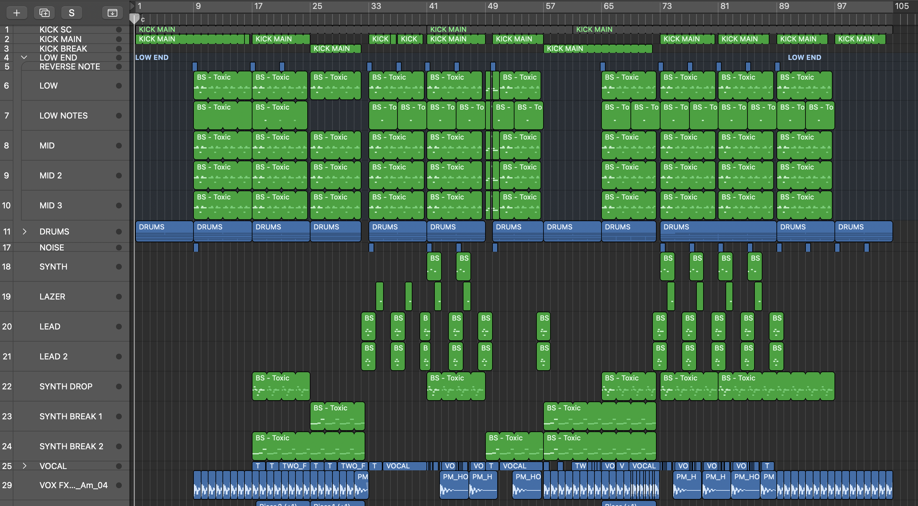Select first BS region on SYNTH track
Screen dimensions: 918x506
(434, 266)
